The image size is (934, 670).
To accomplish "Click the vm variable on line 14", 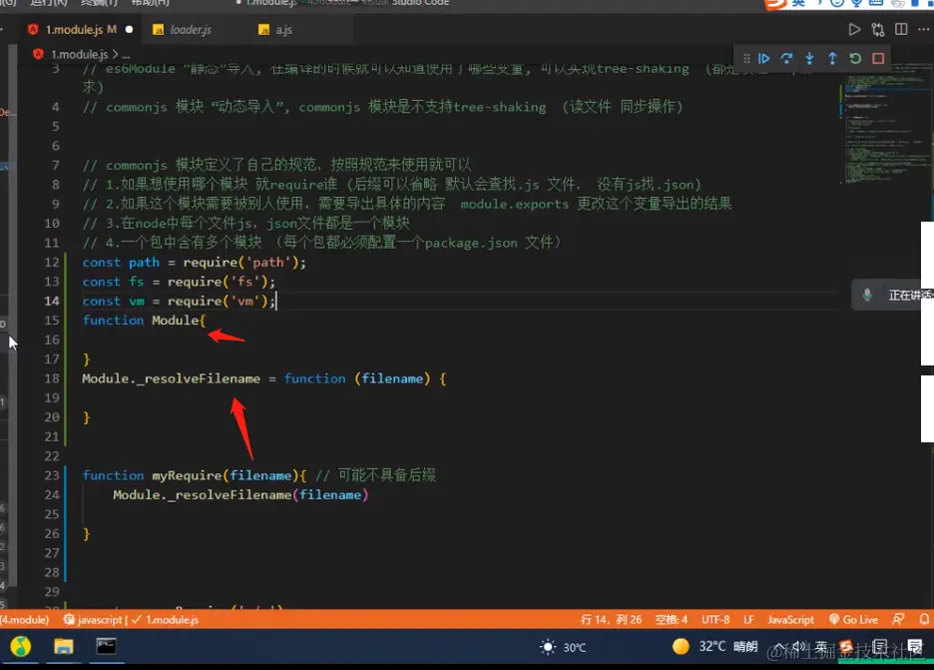I will (137, 301).
